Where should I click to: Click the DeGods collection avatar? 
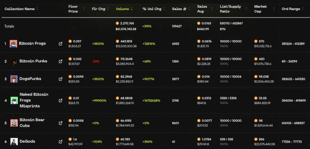pyautogui.click(x=14, y=142)
